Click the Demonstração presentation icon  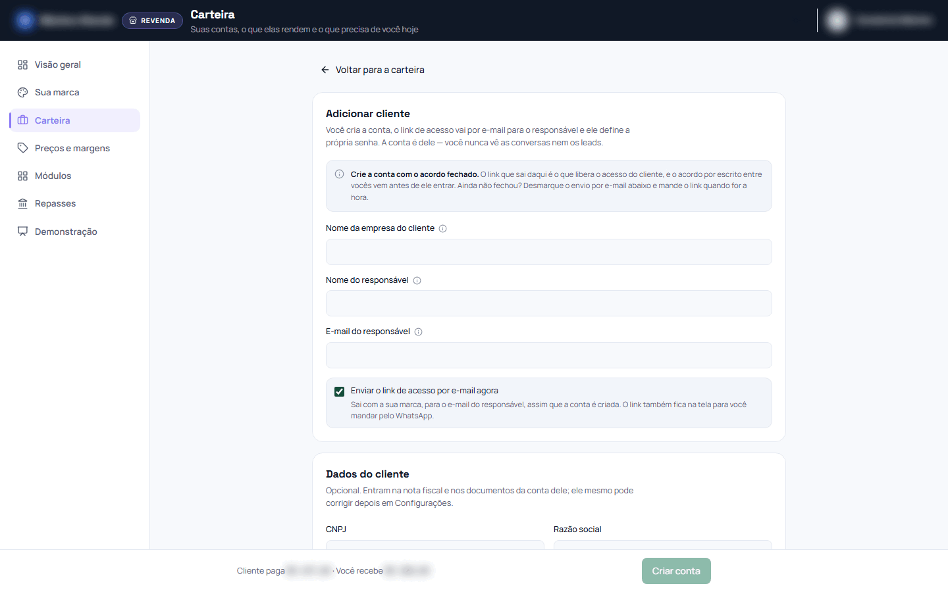[x=22, y=232]
